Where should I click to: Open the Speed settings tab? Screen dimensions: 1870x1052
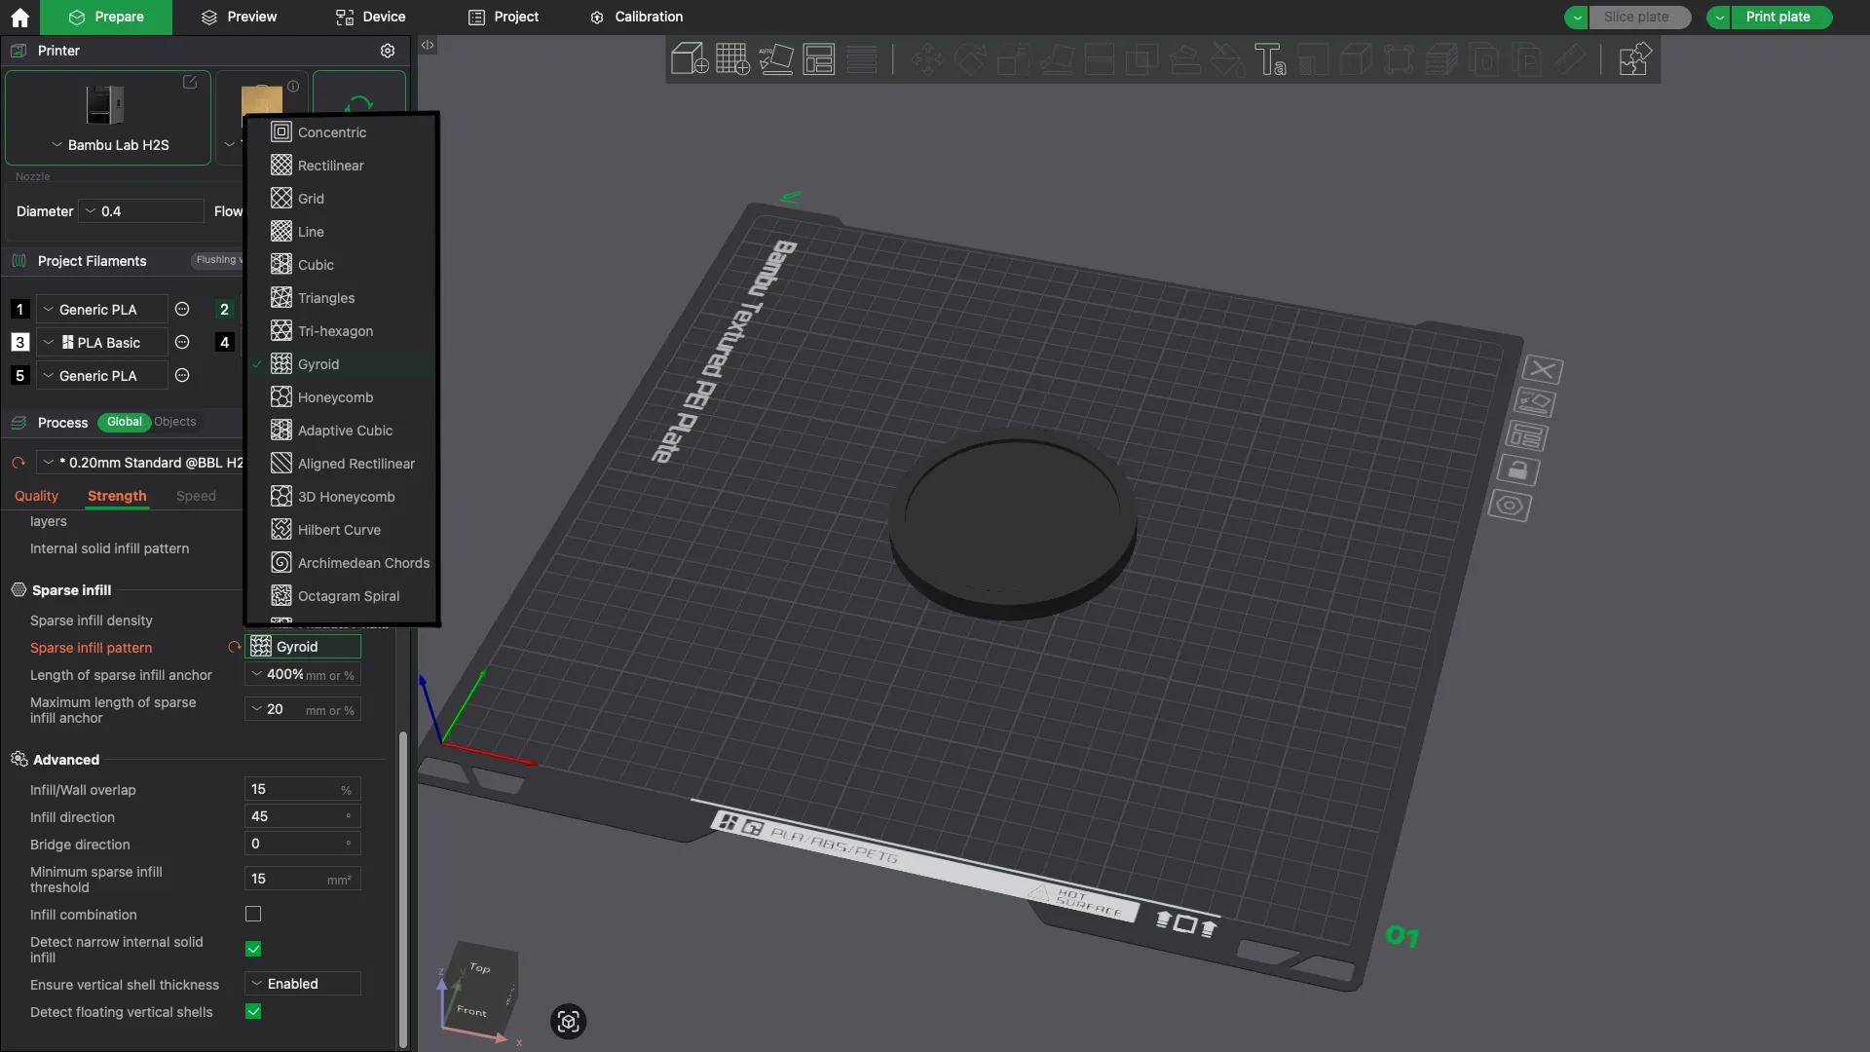[x=196, y=496]
